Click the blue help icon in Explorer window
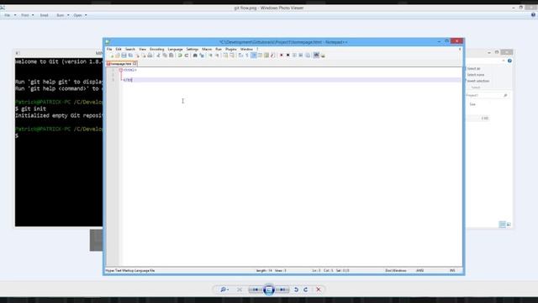This screenshot has width=538, height=303. point(509,61)
